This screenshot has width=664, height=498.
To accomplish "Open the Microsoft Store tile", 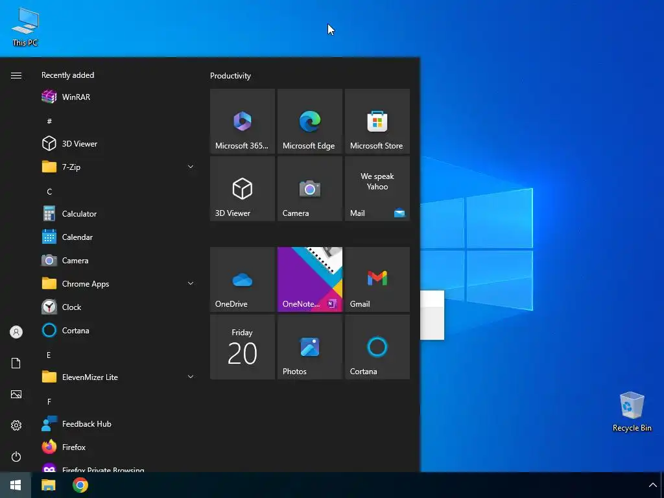I will pyautogui.click(x=377, y=121).
